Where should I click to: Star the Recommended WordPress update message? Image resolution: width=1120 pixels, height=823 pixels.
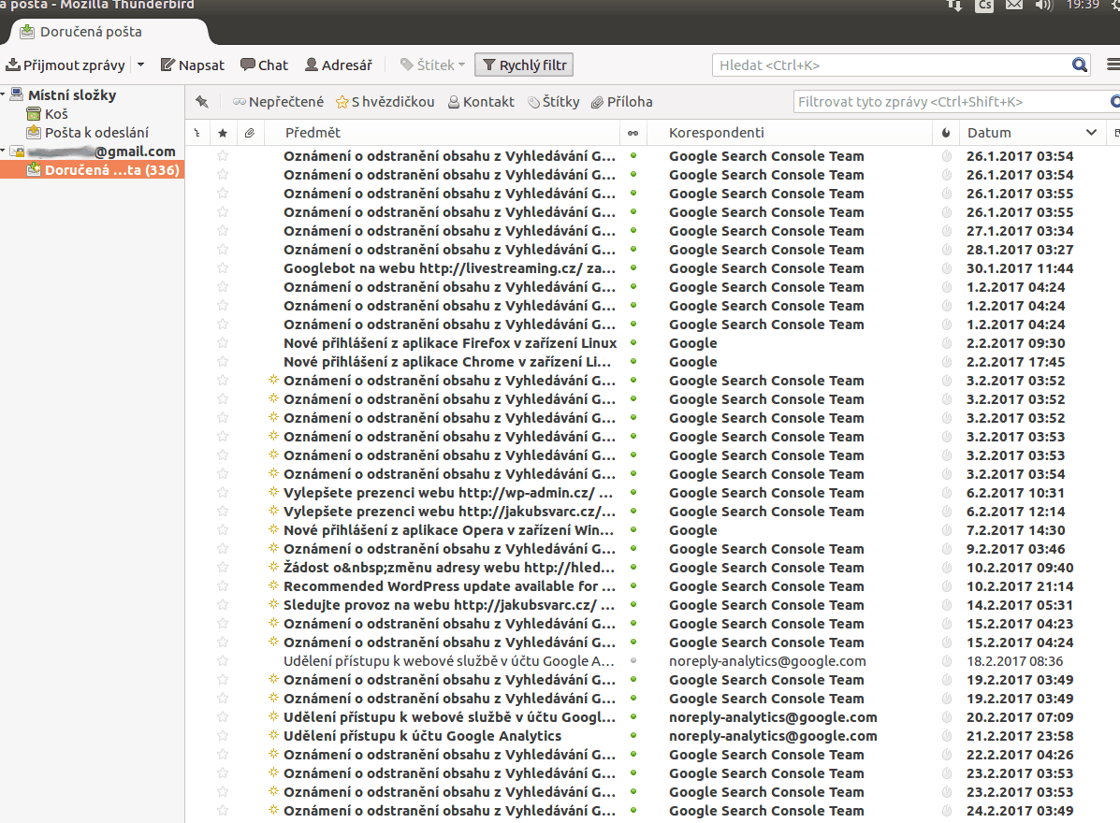pyautogui.click(x=223, y=586)
